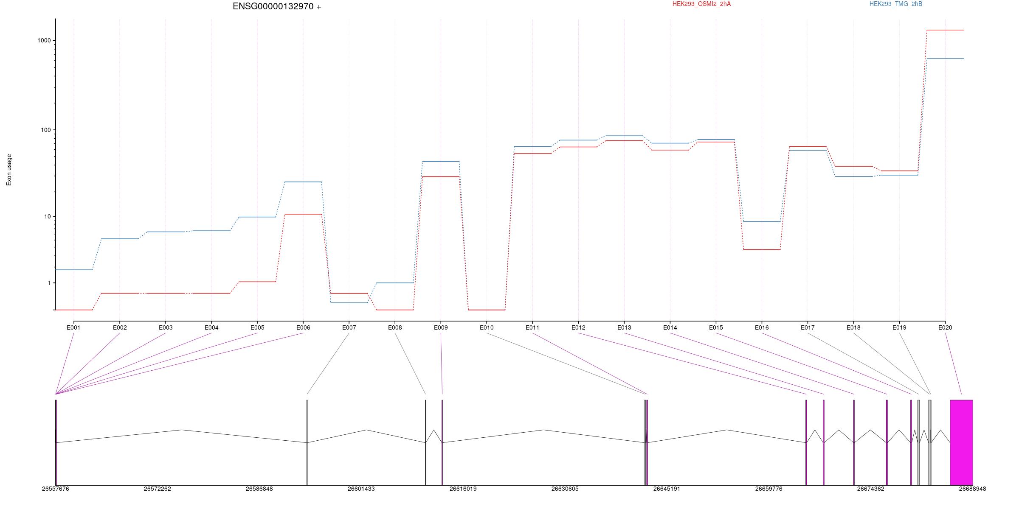
Task: Click genomic coordinate 26601433
Action: pos(361,489)
